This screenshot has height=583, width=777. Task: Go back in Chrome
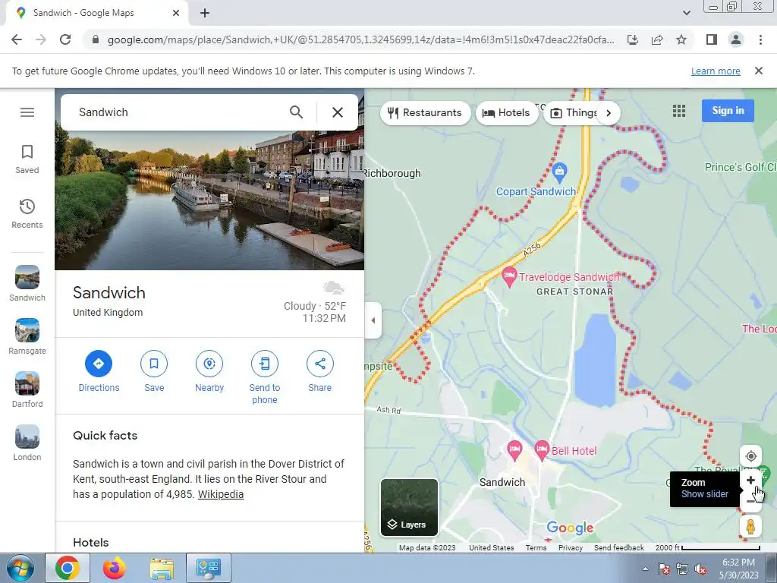coord(17,39)
